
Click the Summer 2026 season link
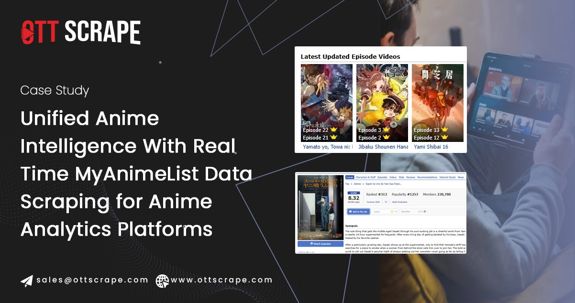point(373,202)
